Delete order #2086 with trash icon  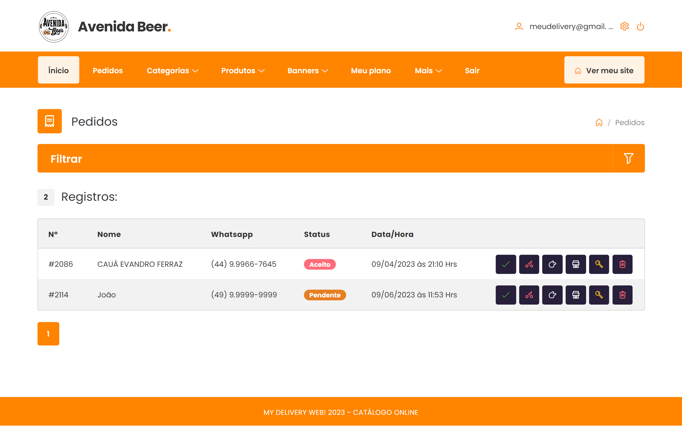pos(622,264)
